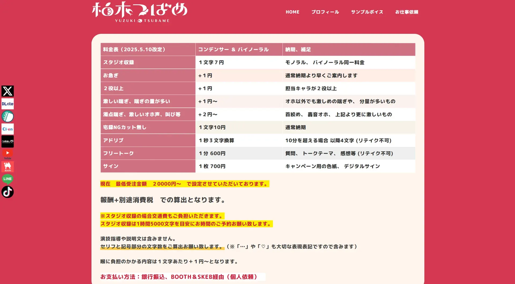Select the お急ぎ row label
This screenshot has width=515, height=284.
coord(148,75)
